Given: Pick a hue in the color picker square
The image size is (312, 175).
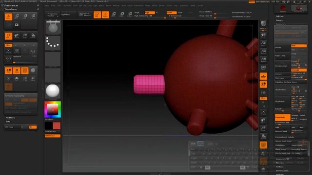Looking at the screenshot, I should click(x=53, y=109).
